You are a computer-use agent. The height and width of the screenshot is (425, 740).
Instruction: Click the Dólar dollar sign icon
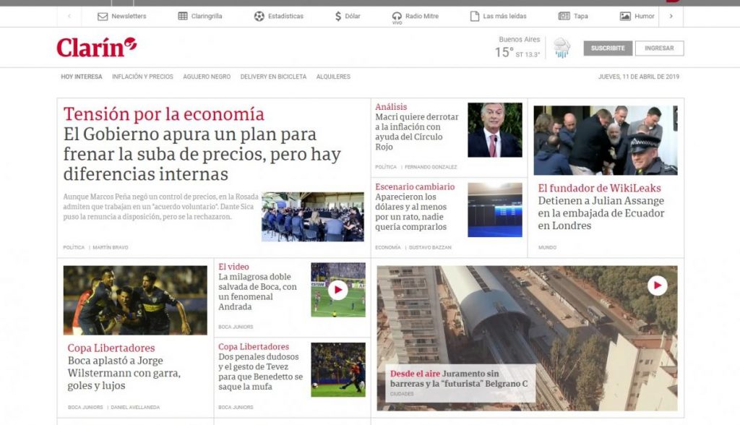coord(338,17)
